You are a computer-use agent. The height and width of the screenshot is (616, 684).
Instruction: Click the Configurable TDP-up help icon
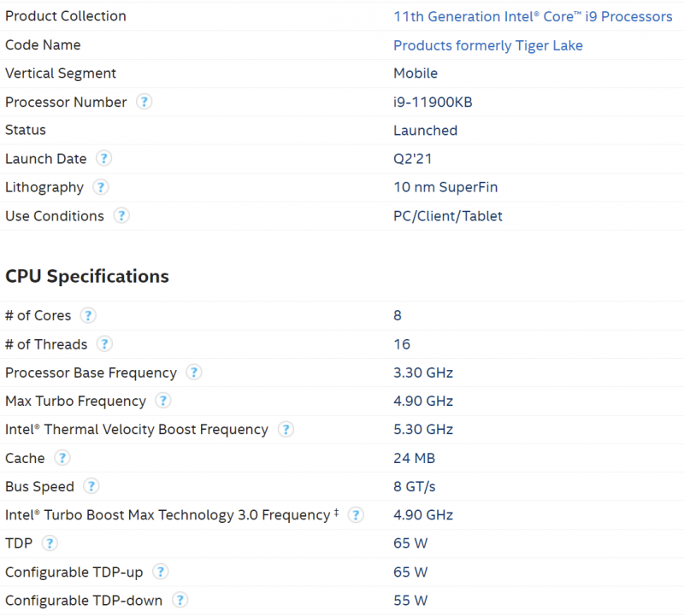point(161,572)
